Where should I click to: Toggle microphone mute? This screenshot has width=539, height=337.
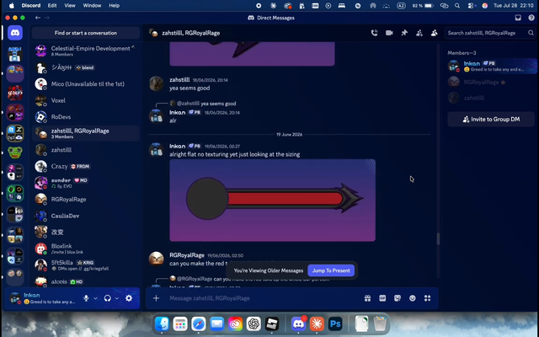86,298
